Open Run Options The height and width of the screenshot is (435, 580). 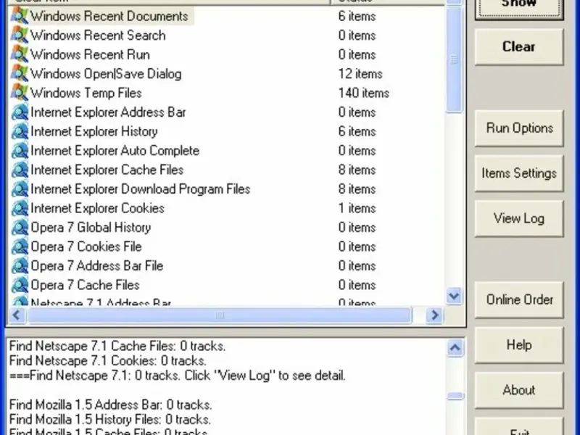[519, 128]
